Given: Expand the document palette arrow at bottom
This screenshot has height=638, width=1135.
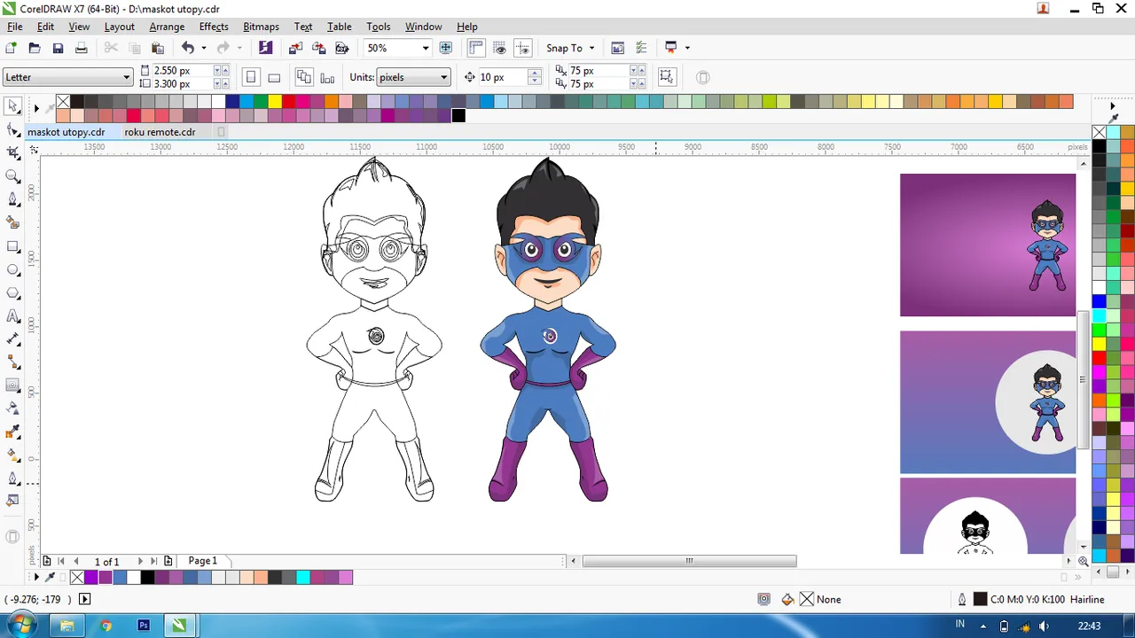Looking at the screenshot, I should (x=36, y=577).
